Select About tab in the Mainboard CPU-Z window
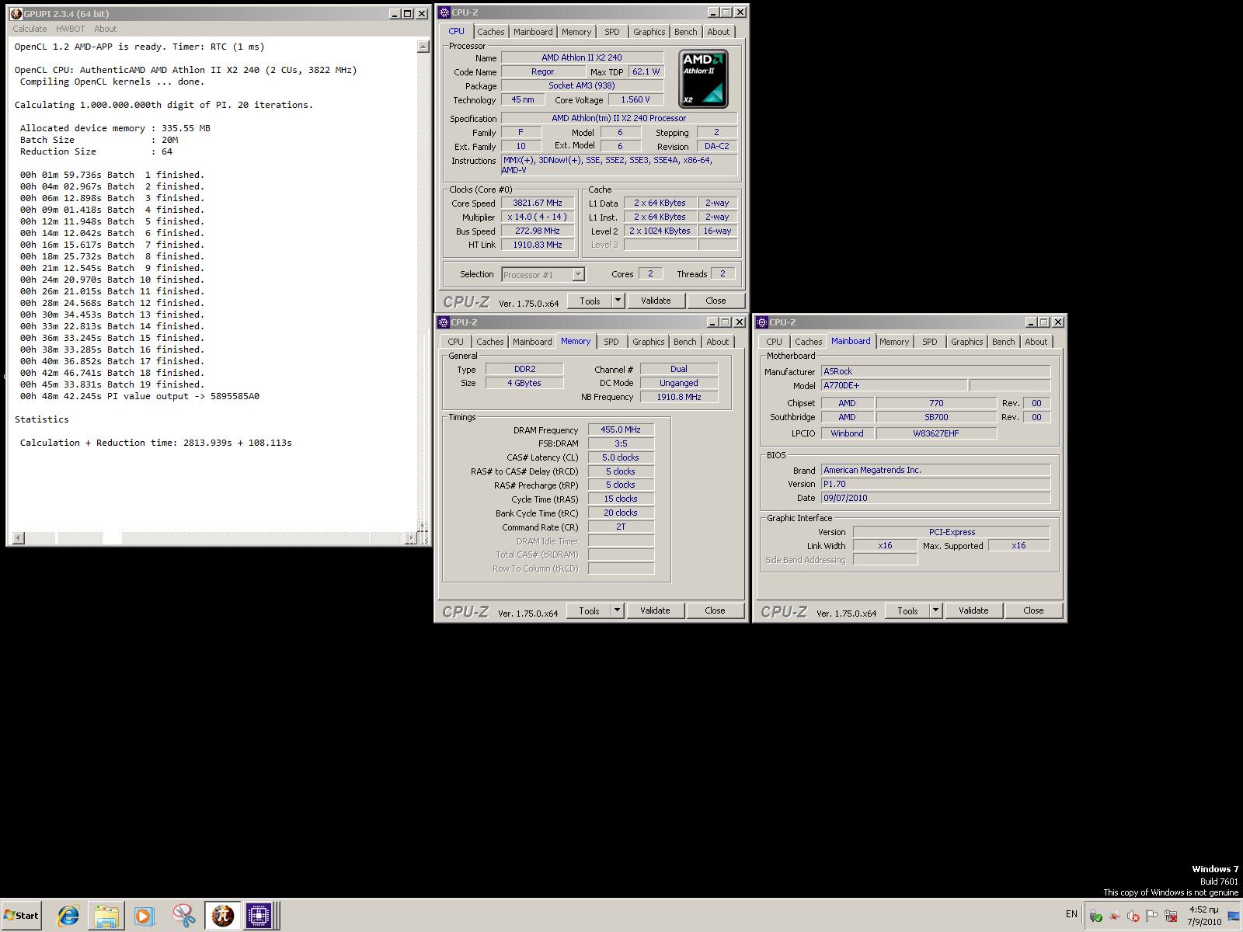Viewport: 1243px width, 932px height. [x=1036, y=342]
